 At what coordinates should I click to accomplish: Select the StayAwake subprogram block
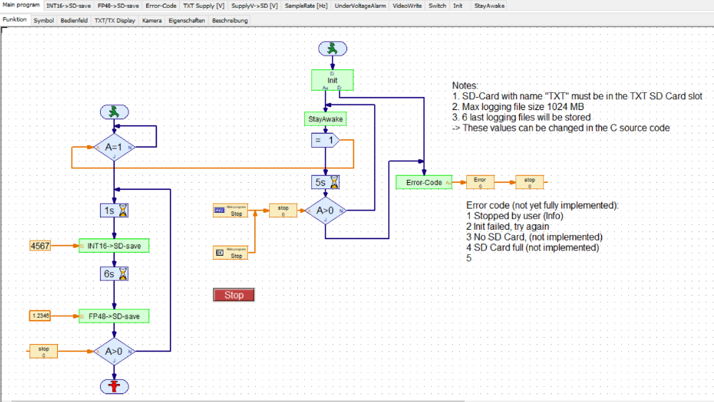tap(325, 119)
